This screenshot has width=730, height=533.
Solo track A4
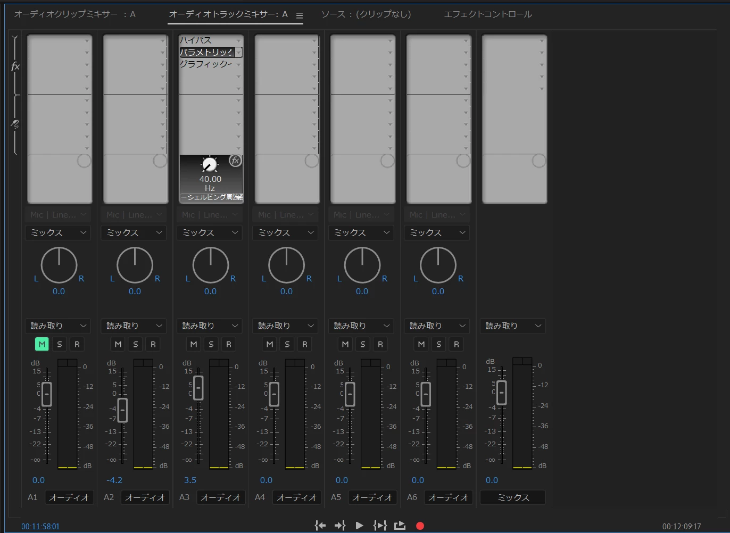[x=287, y=344]
